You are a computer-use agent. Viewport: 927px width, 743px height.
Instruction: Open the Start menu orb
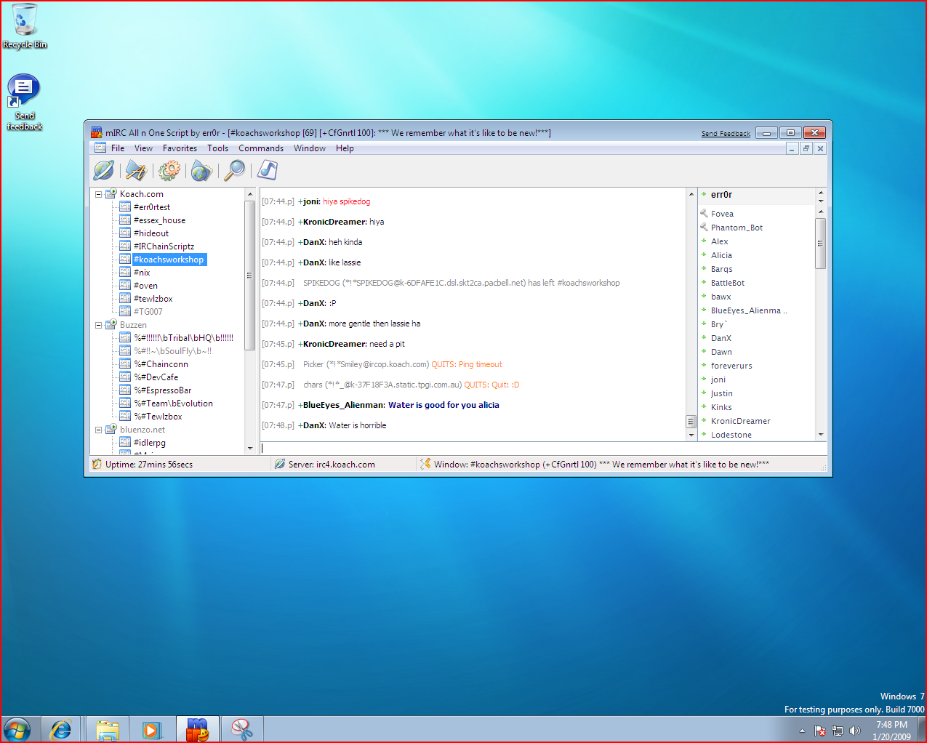(17, 729)
